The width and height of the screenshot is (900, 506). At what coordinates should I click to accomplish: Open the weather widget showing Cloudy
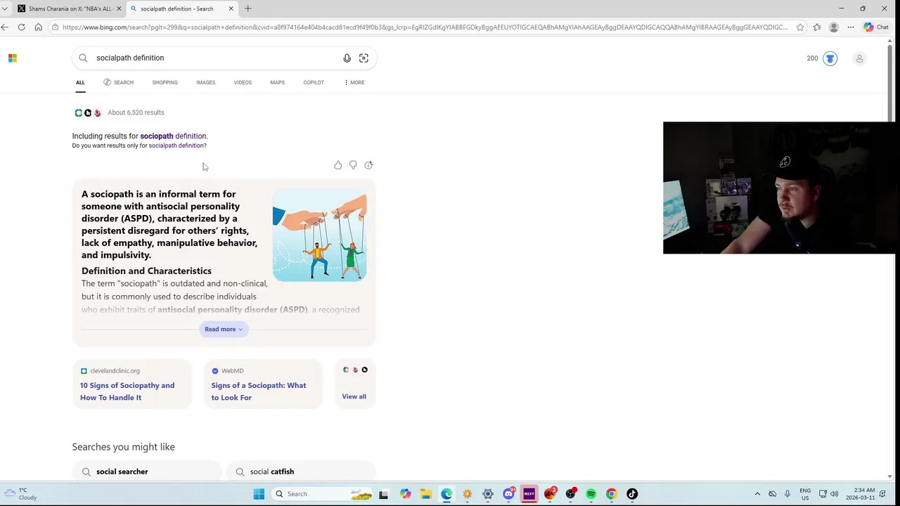click(20, 494)
